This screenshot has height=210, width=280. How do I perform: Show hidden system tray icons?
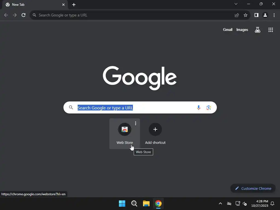[220, 203]
